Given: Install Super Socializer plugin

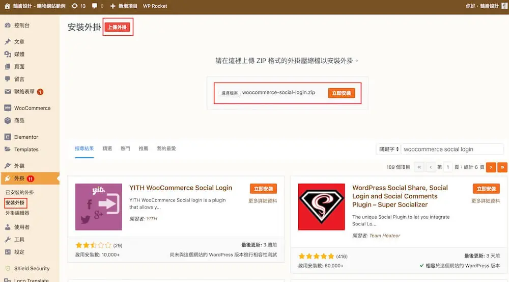Looking at the screenshot, I should (486, 189).
